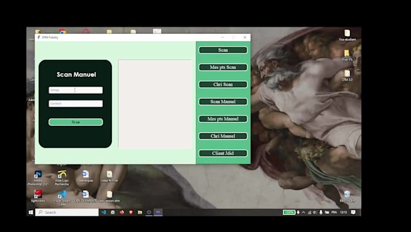
Task: Close the OTM Fidelity window
Action: tap(245, 38)
